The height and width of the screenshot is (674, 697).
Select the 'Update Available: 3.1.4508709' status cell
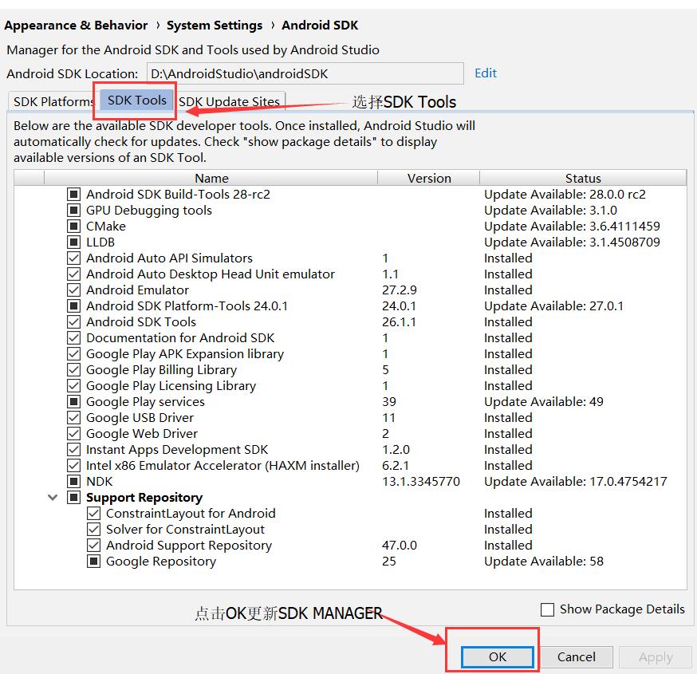point(572,242)
